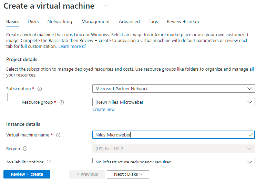Screen dimensions: 266x184
Task: Expand the Subscription dropdown
Action: (x=174, y=89)
